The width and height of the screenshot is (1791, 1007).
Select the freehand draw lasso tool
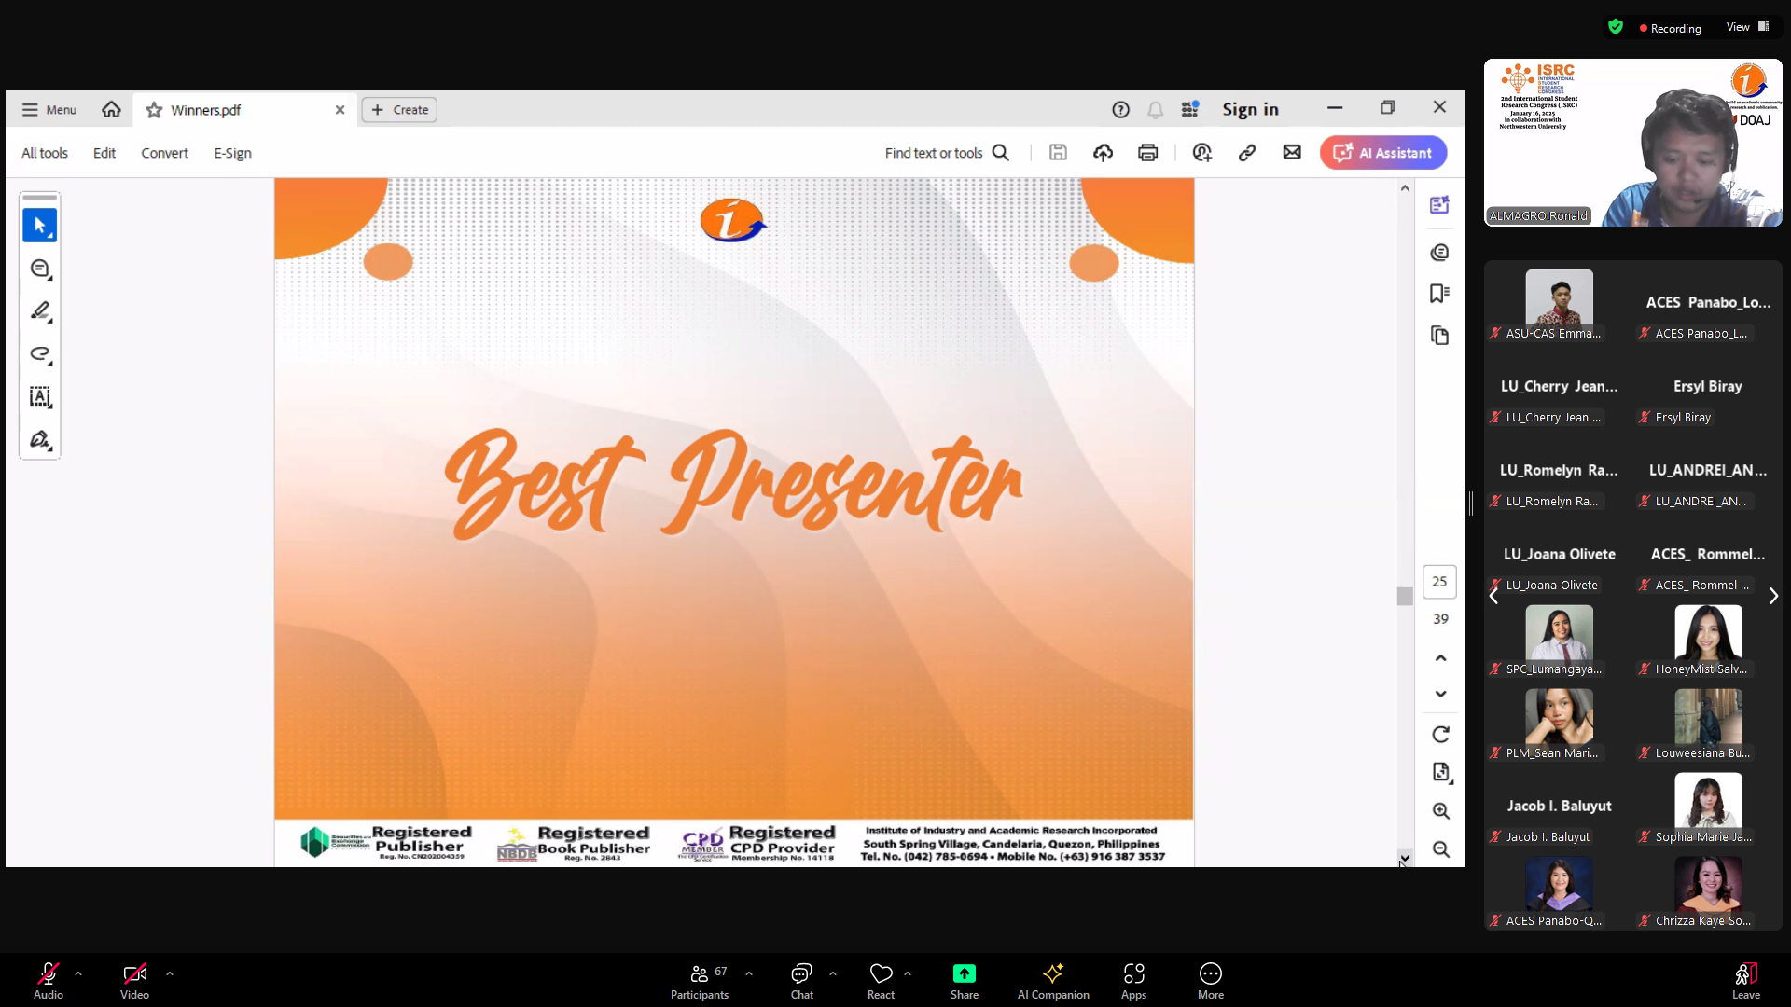(39, 354)
